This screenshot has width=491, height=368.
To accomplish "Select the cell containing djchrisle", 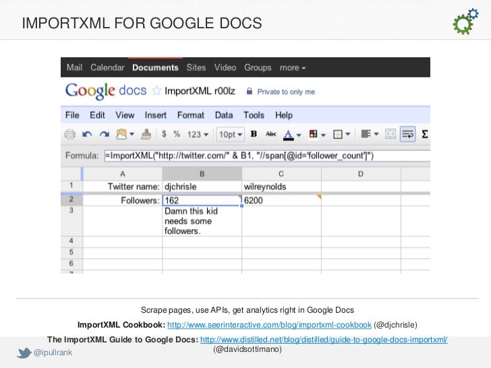I will (x=202, y=187).
